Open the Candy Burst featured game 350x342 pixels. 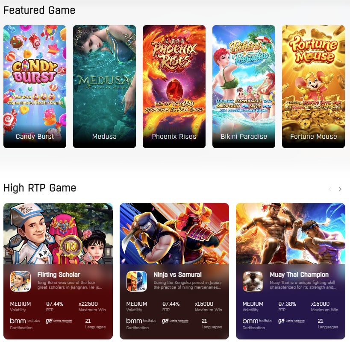coord(35,87)
